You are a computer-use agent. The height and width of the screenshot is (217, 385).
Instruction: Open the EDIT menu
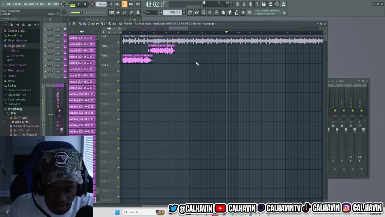click(x=9, y=4)
